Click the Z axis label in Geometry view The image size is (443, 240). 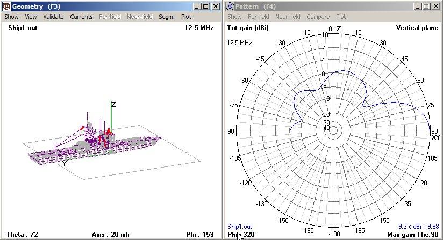point(113,104)
